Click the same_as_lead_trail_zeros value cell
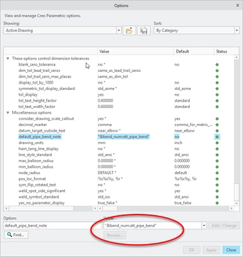This screenshot has width=243, height=257. click(120, 71)
